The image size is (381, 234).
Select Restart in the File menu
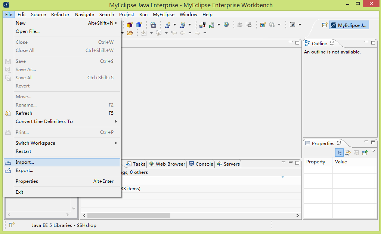pyautogui.click(x=62, y=151)
